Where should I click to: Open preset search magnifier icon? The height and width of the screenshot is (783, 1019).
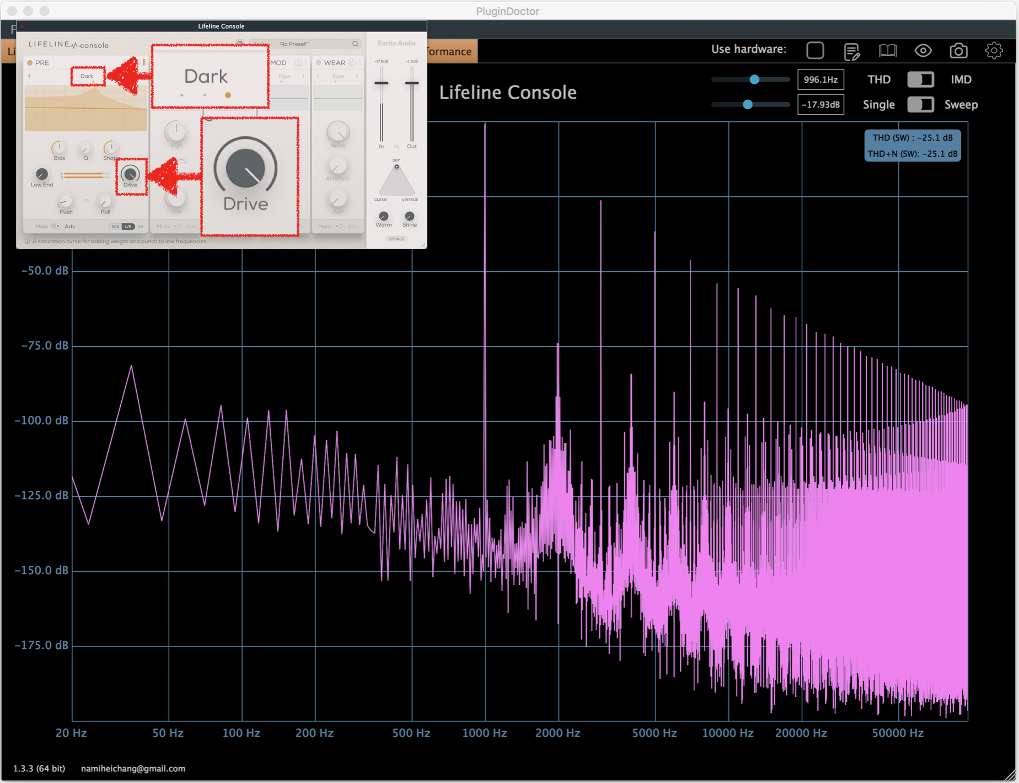point(356,44)
